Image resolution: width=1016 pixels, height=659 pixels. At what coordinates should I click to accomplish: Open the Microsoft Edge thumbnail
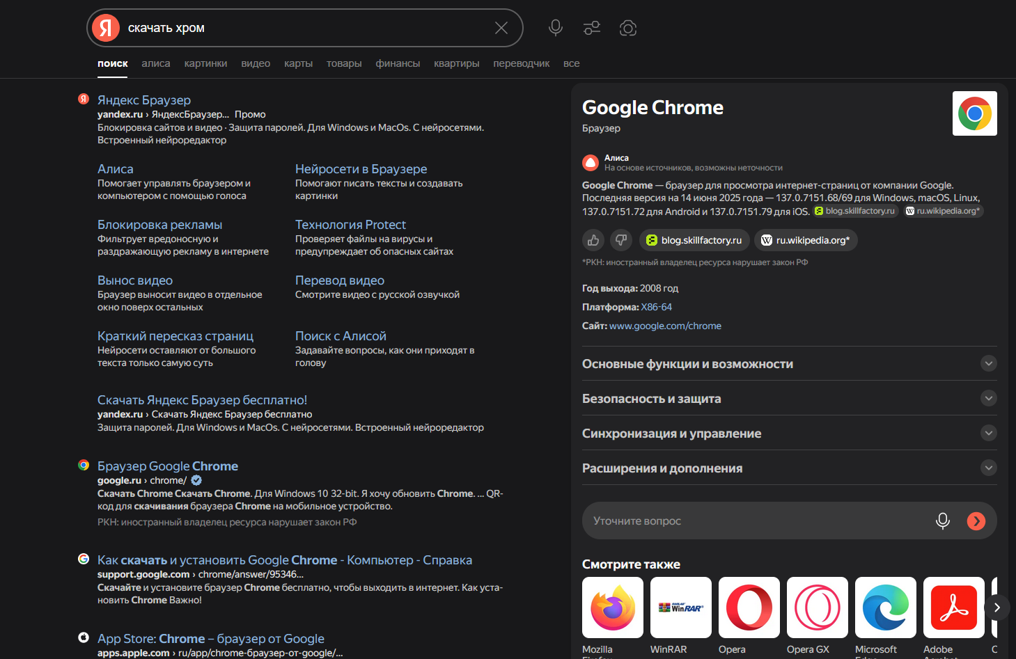click(x=886, y=608)
